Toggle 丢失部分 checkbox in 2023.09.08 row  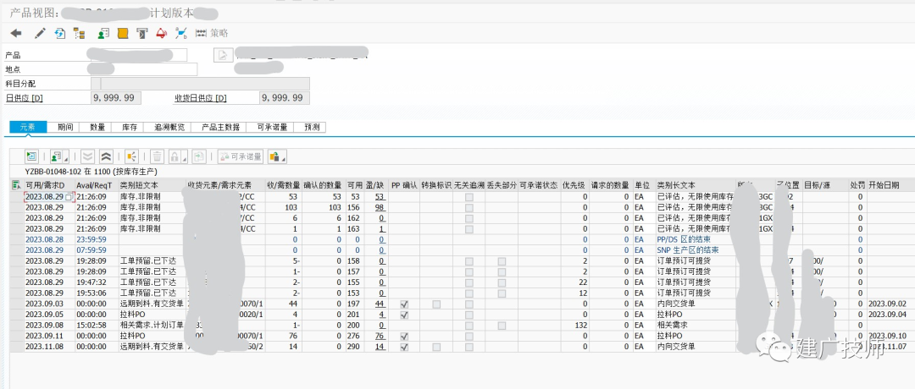tap(502, 326)
